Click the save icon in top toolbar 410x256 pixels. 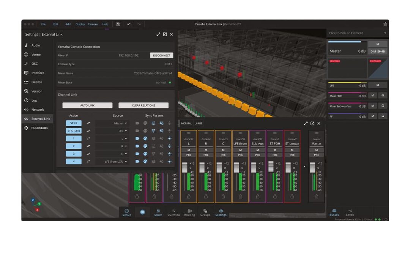(x=118, y=24)
